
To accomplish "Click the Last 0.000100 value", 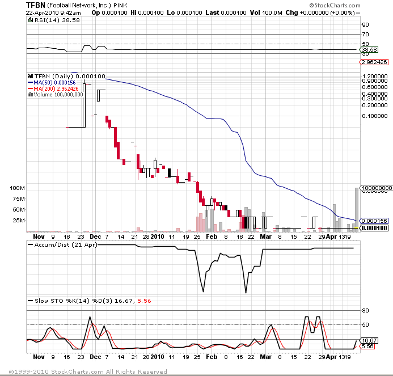I will pyautogui.click(x=226, y=12).
